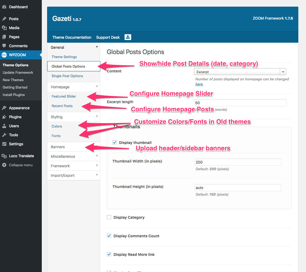This screenshot has width=306, height=272.
Task: Open the Theme Documentation link
Action: click(72, 37)
